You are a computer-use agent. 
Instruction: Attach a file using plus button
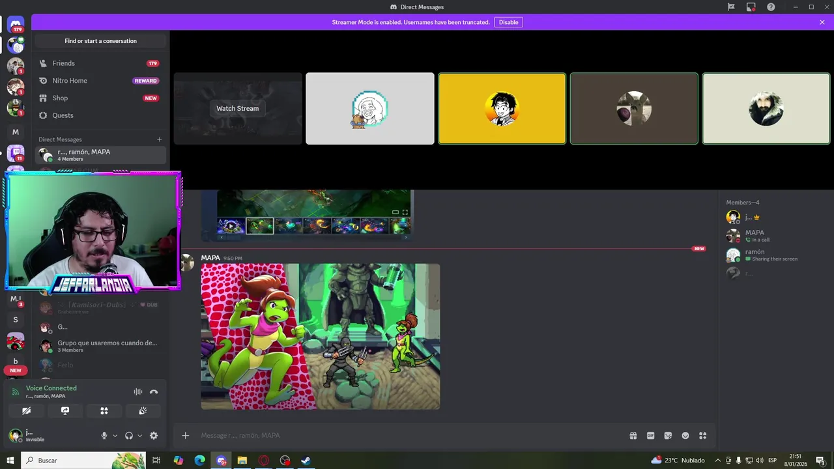coord(185,436)
